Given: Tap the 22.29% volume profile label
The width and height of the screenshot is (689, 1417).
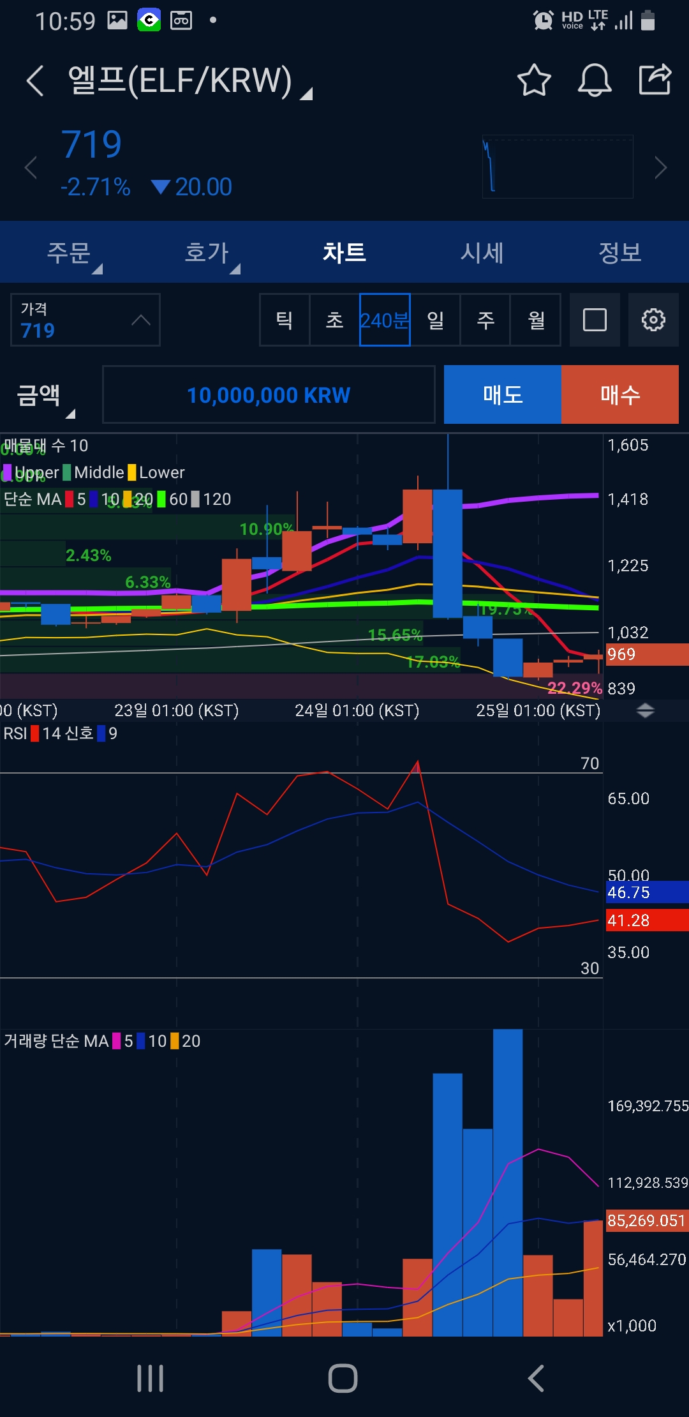Looking at the screenshot, I should coord(574,687).
